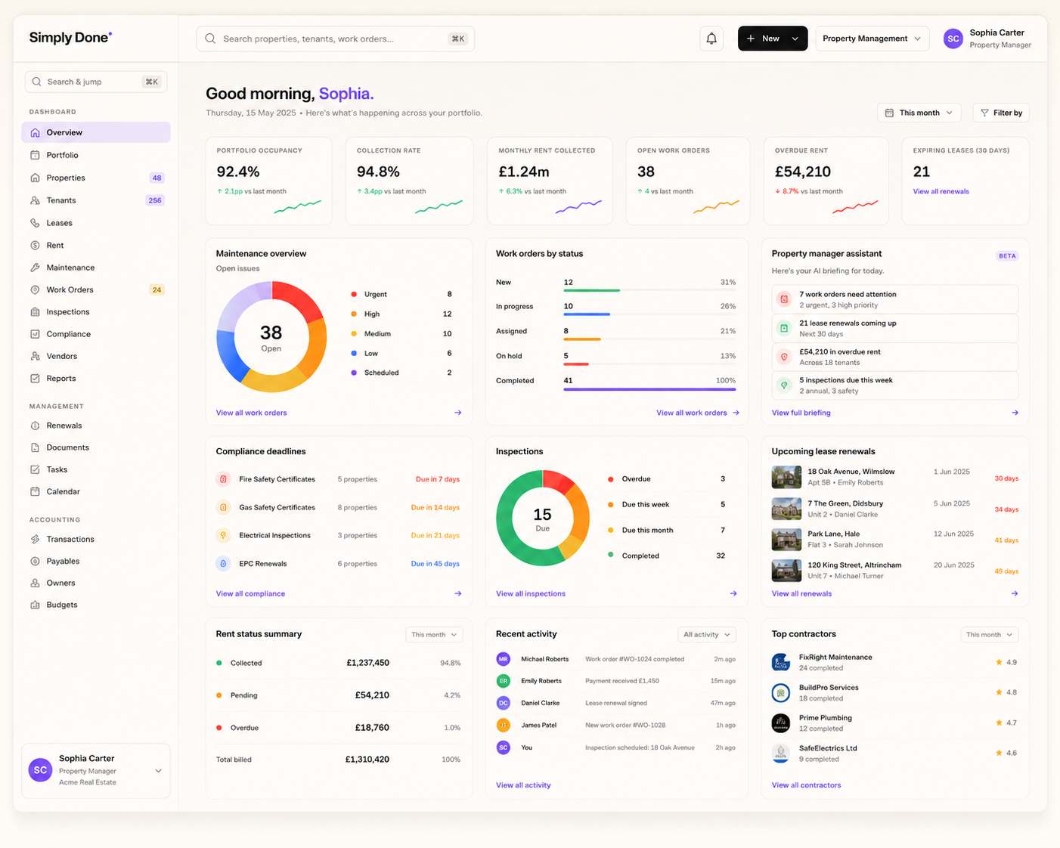Click the Vendors sidebar icon
Viewport: 1060px width, 848px height.
tap(35, 356)
